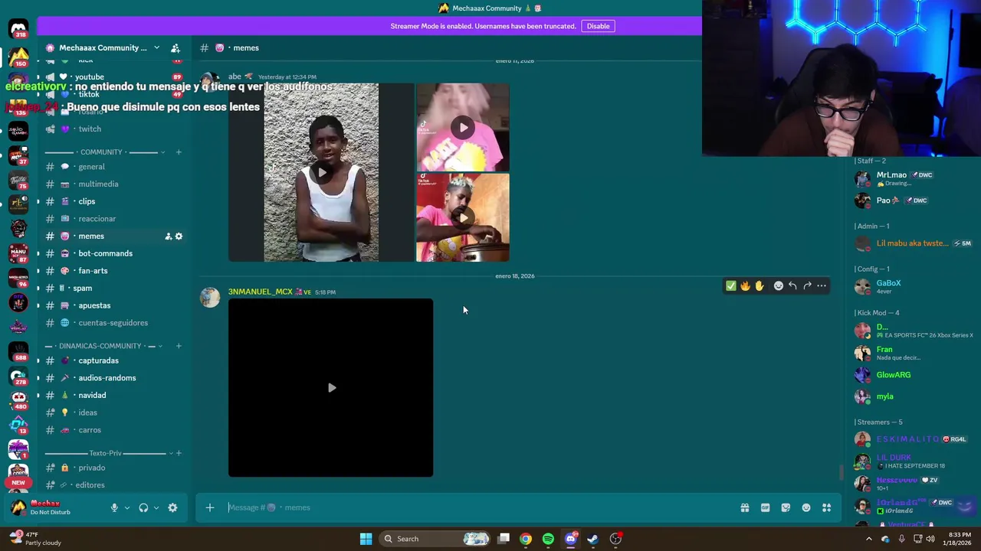Play the black video from 3NMANUEL_MCX
This screenshot has width=981, height=551.
pyautogui.click(x=331, y=388)
